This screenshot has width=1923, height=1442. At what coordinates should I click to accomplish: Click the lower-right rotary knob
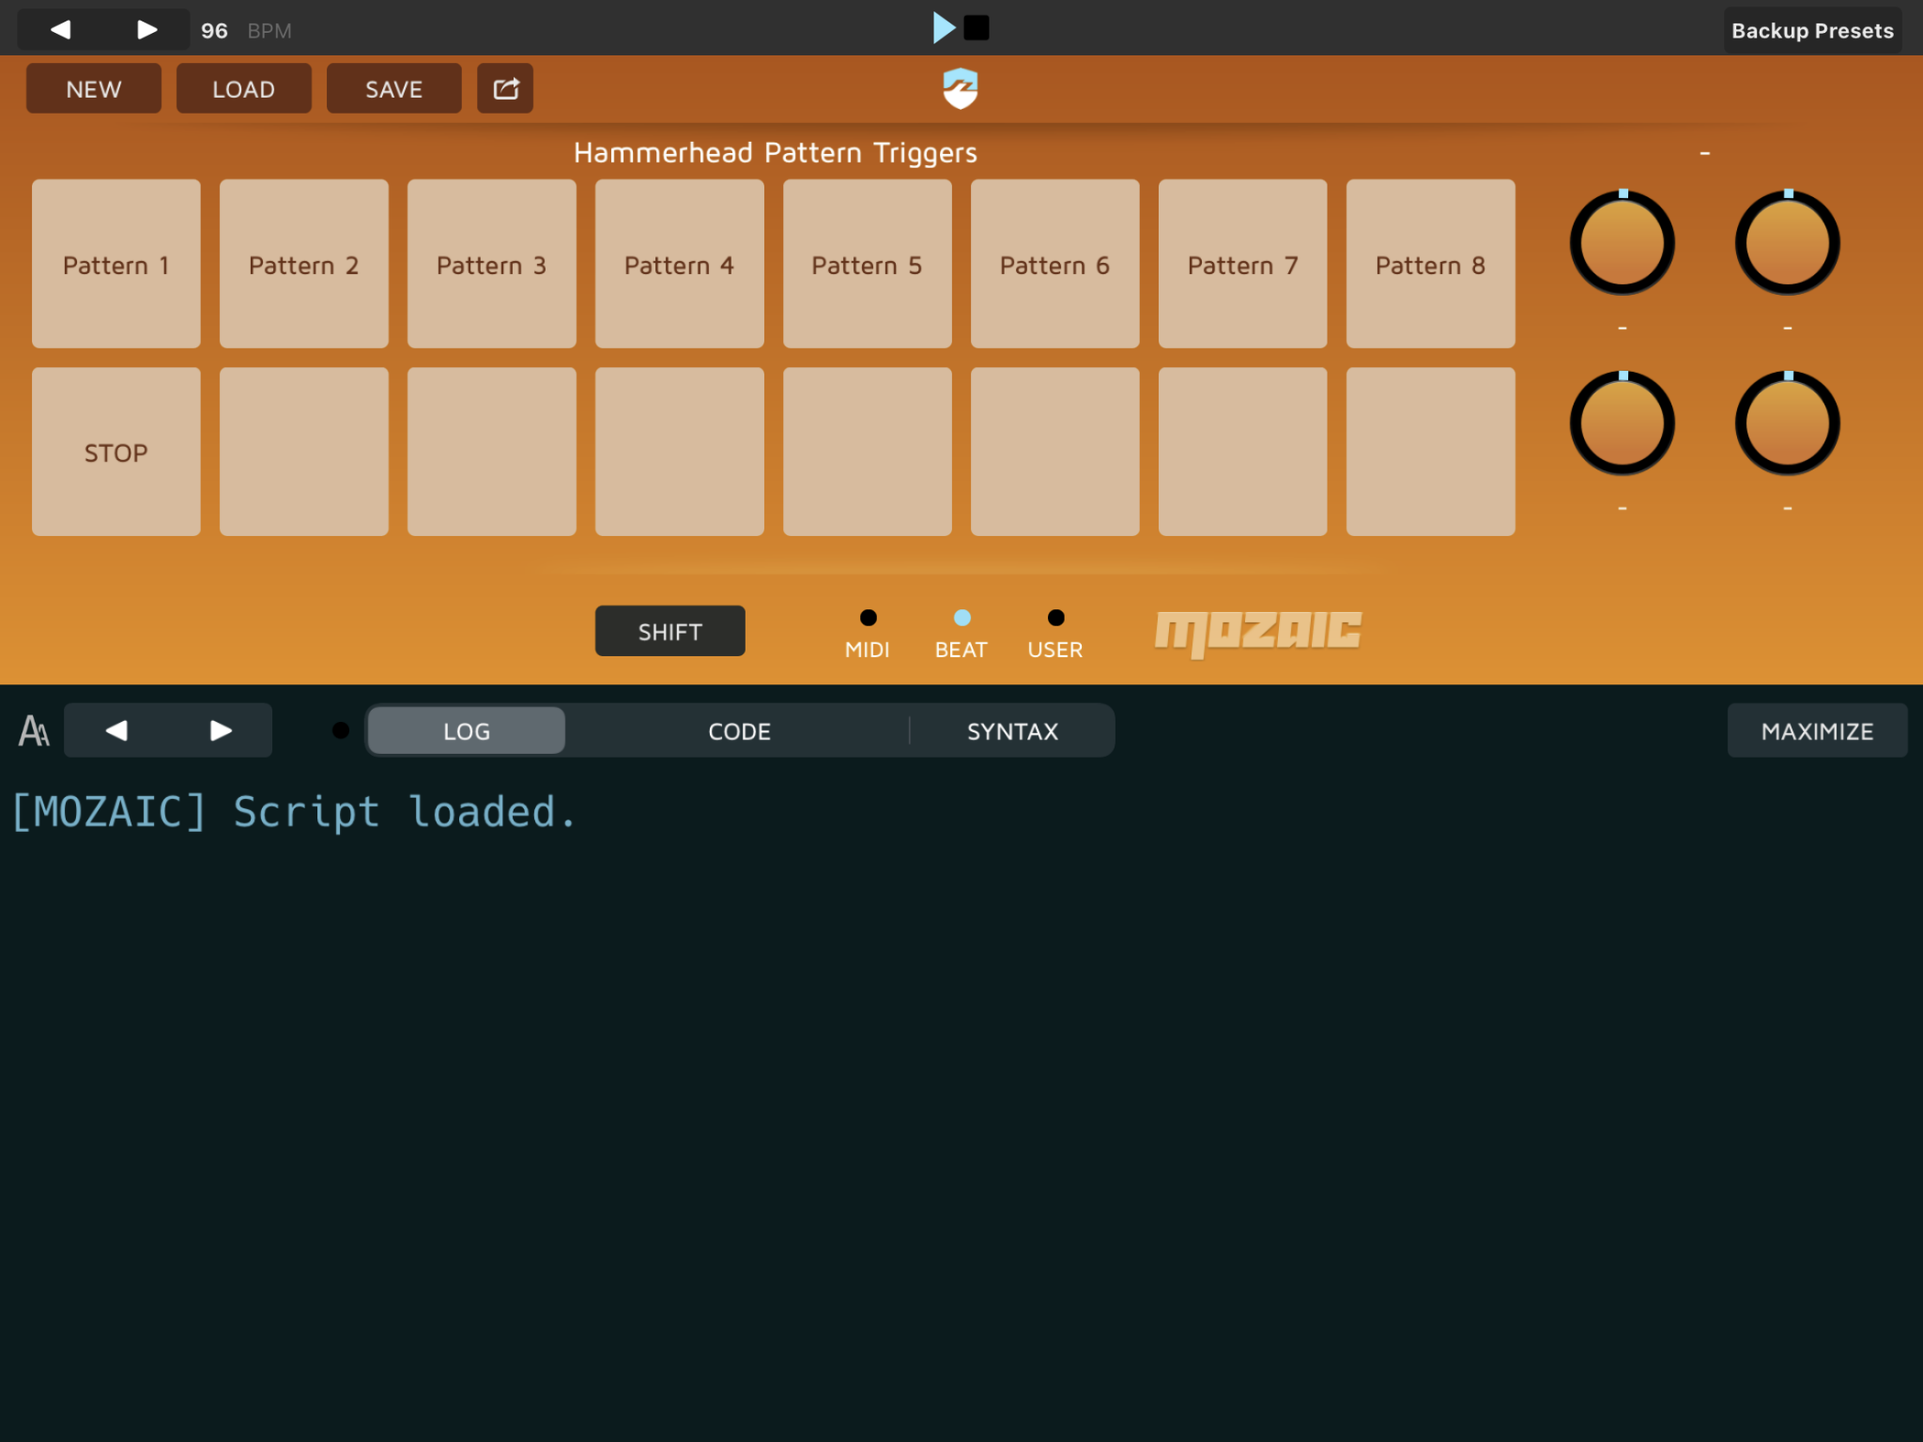pos(1788,423)
